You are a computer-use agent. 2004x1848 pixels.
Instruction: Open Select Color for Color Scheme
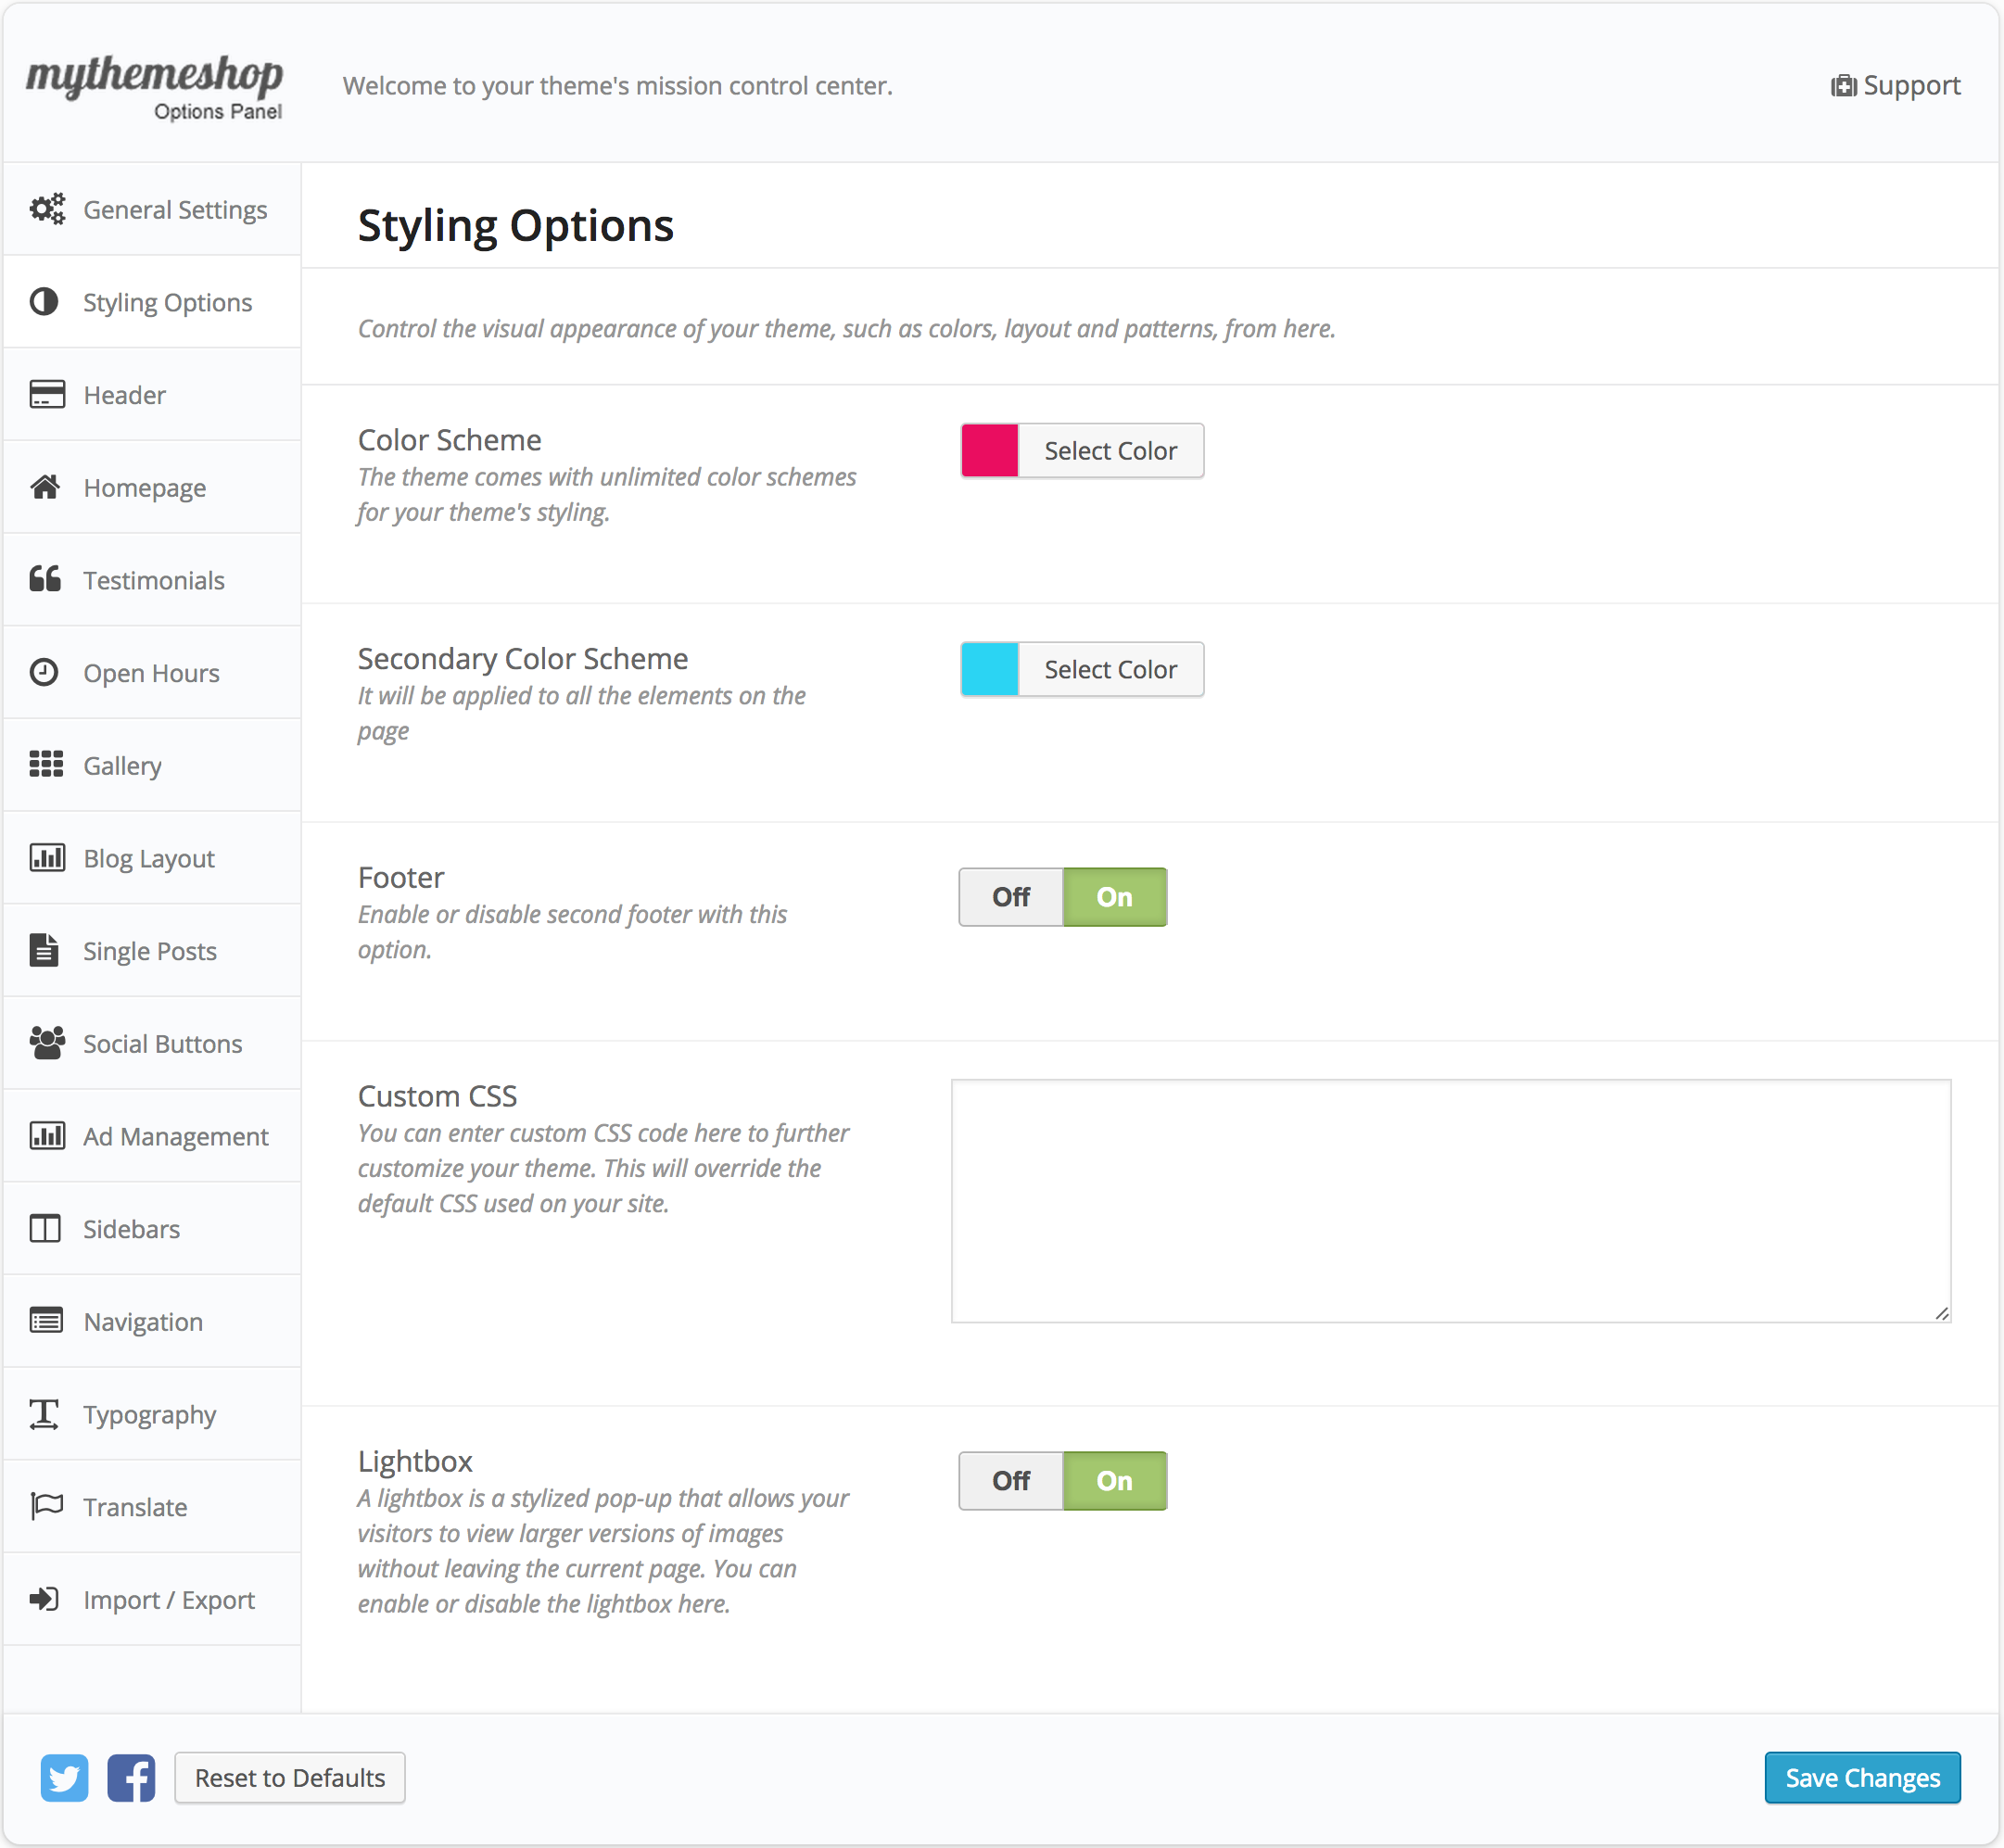(x=1110, y=451)
